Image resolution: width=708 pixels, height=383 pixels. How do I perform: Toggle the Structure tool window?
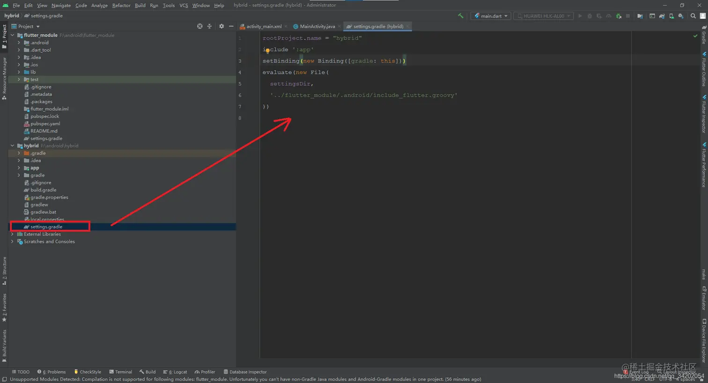tap(4, 271)
